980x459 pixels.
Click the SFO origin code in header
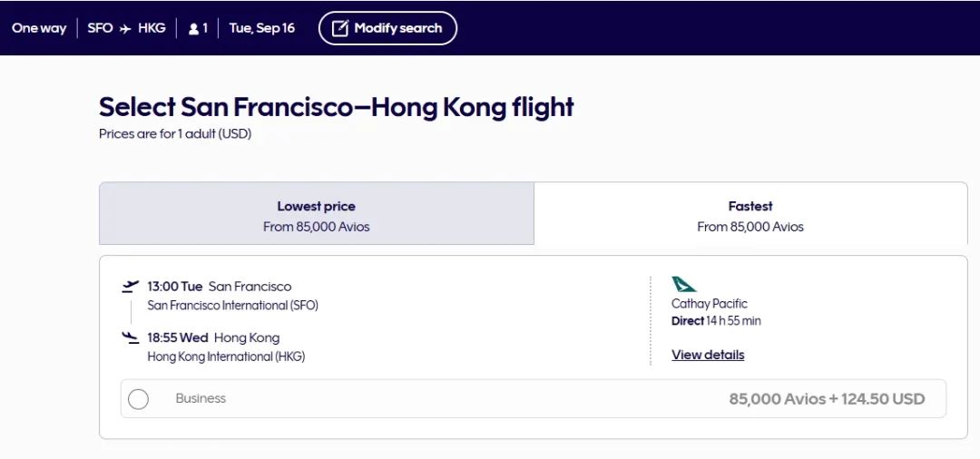coord(100,28)
